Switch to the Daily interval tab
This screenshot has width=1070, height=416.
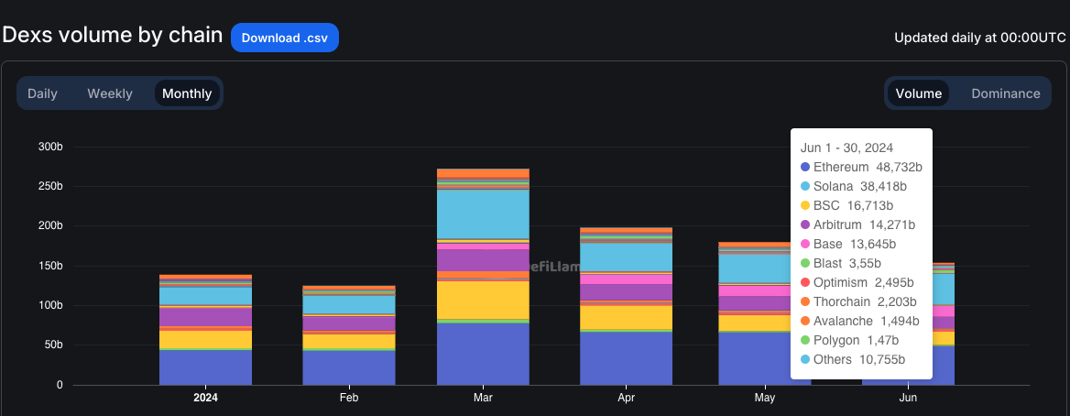(42, 93)
